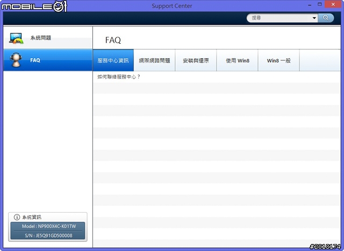Click the 系統資訊 panel heading
Viewport: 344px width, 251px height.
click(x=32, y=217)
